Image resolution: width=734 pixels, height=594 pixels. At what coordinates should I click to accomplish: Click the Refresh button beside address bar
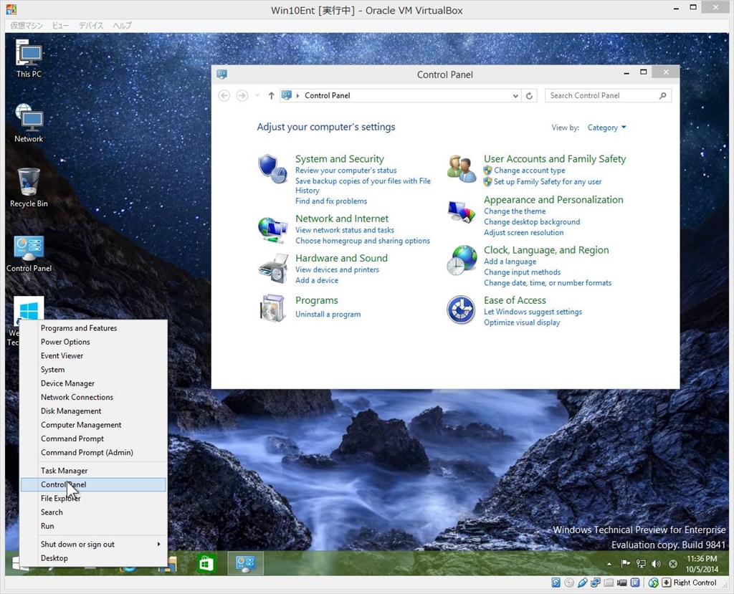pos(530,96)
